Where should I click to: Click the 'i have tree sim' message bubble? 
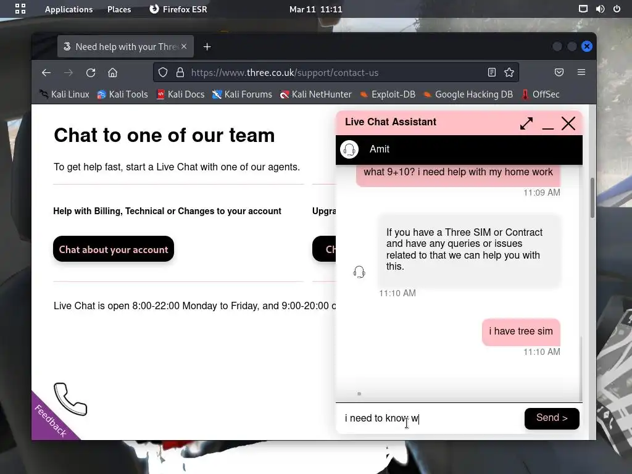[x=521, y=331]
